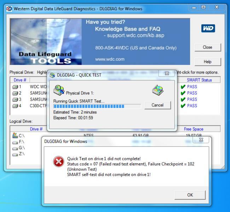Open Help in the main window

pyautogui.click(x=208, y=62)
